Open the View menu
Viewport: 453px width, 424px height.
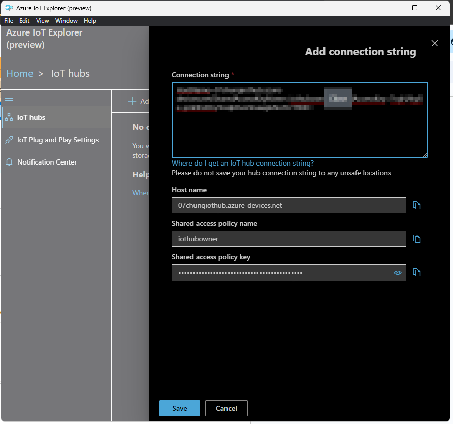click(x=43, y=21)
